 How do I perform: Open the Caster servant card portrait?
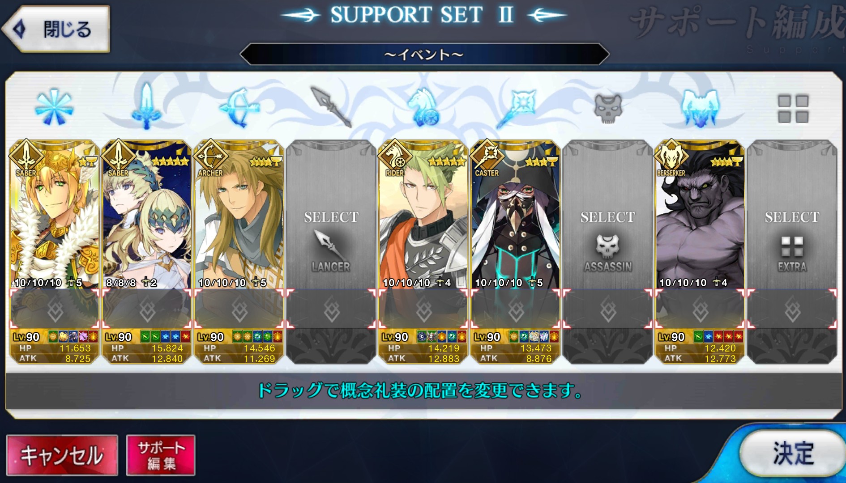pyautogui.click(x=516, y=215)
